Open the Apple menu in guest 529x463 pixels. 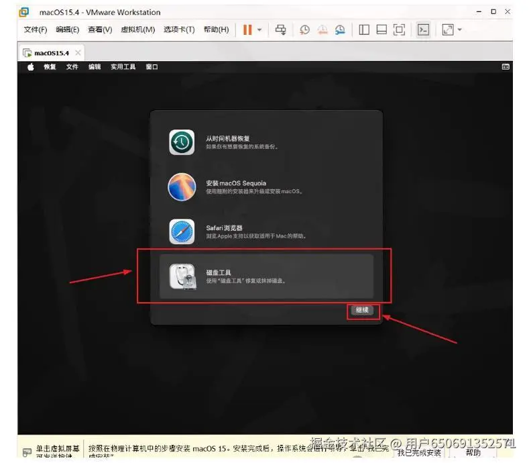click(31, 67)
